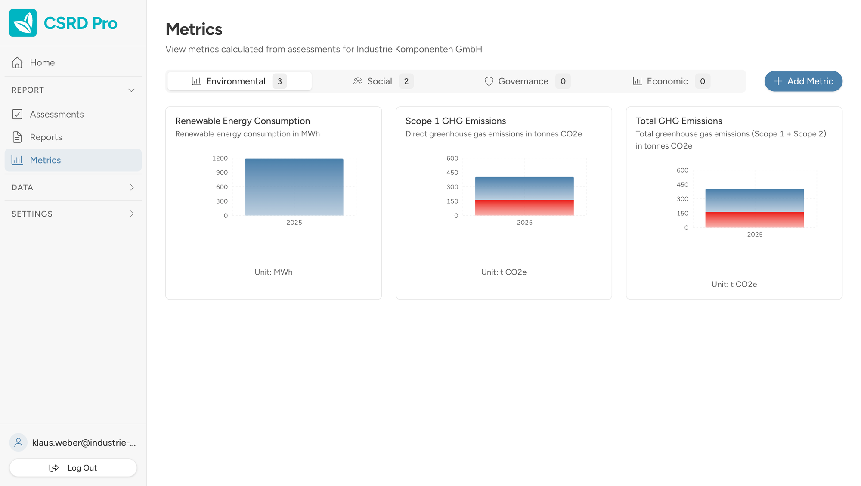The width and height of the screenshot is (861, 486).
Task: Expand the SETTINGS section
Action: pos(132,214)
